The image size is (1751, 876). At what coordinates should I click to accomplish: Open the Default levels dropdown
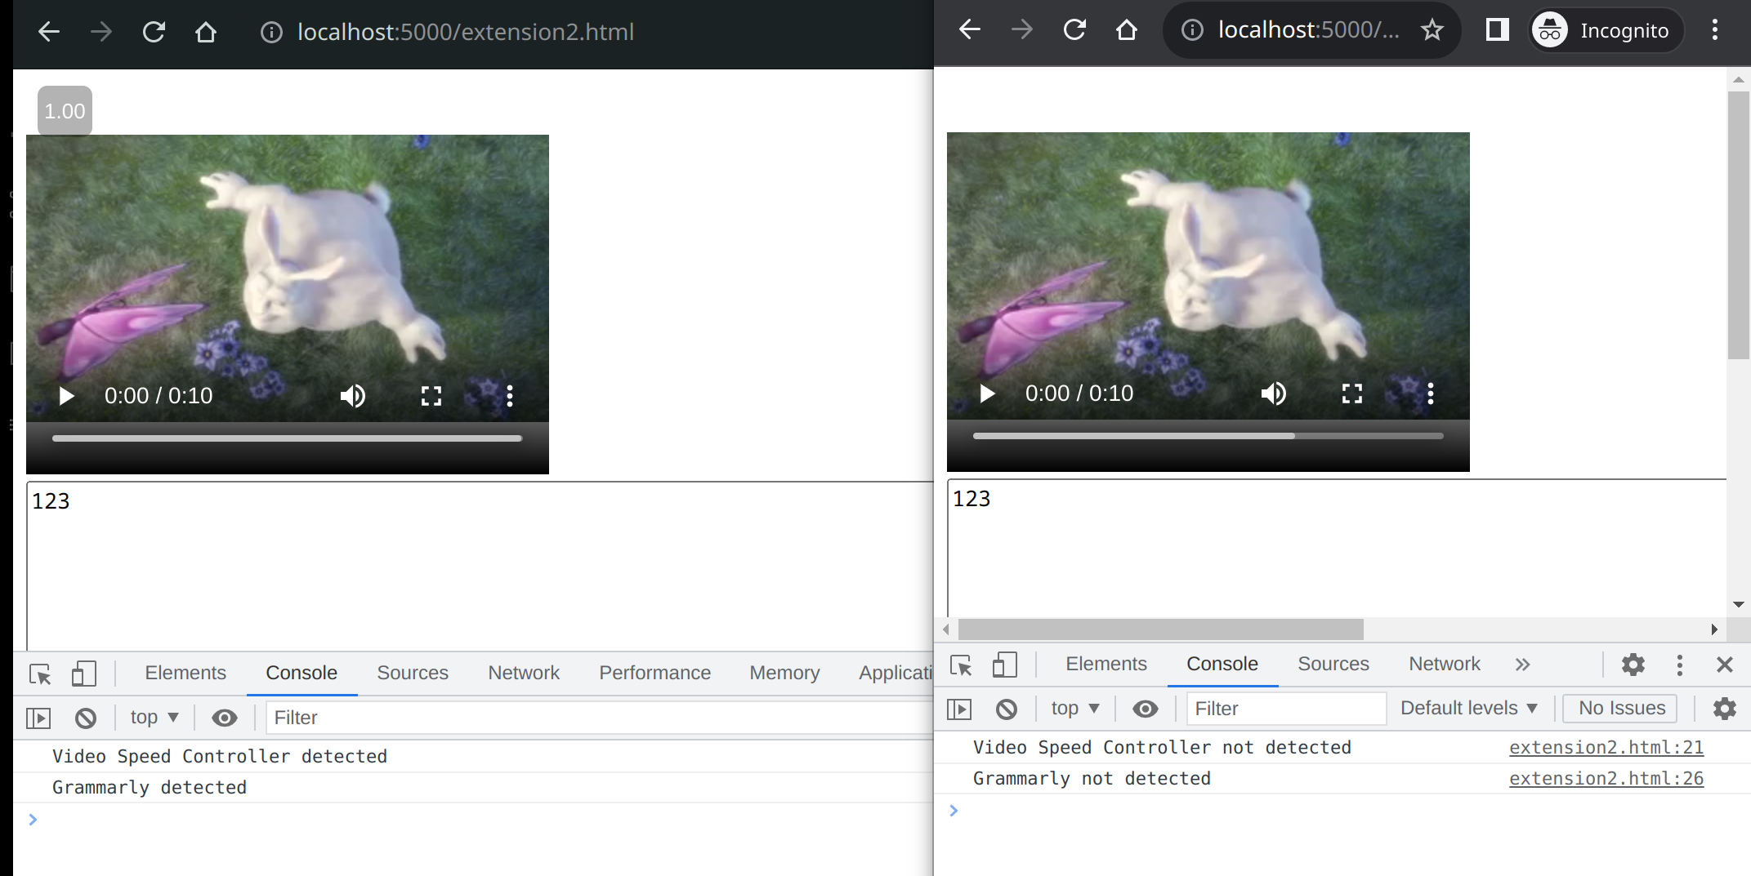pos(1468,708)
